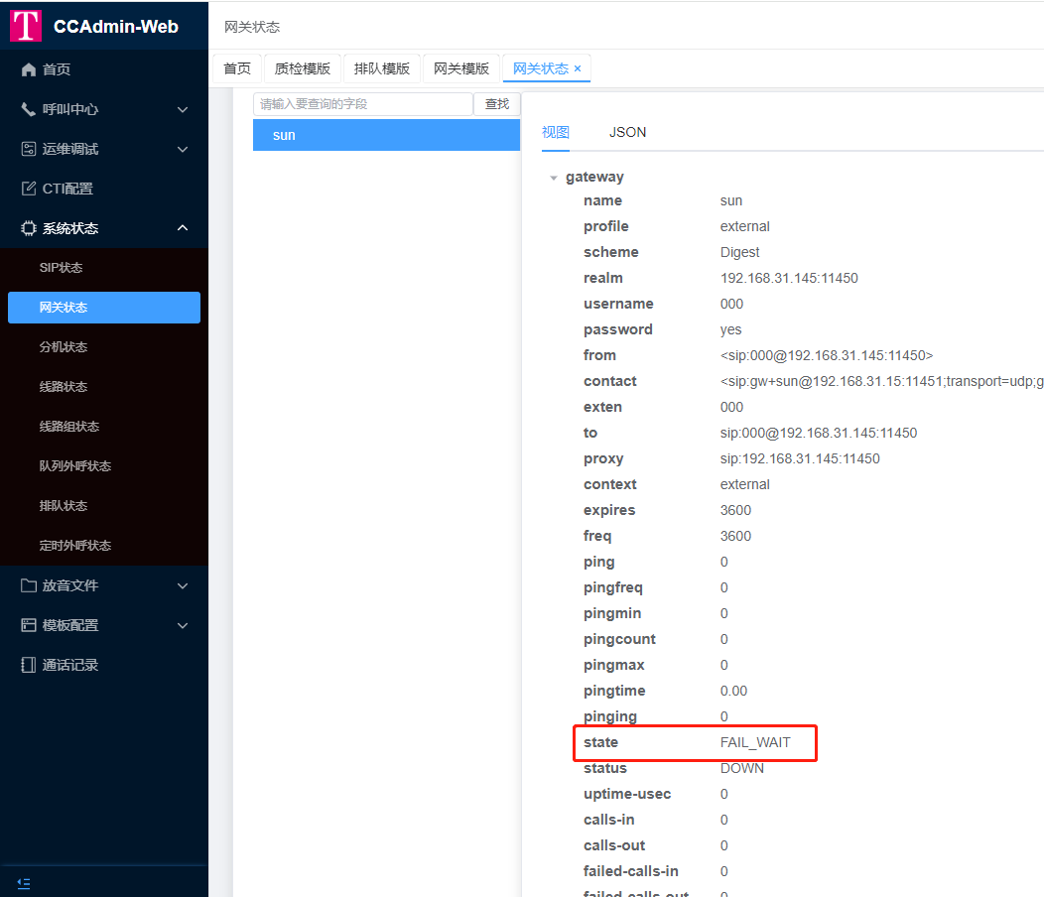
Task: Click the 通话记录 icon in sidebar
Action: pos(29,665)
